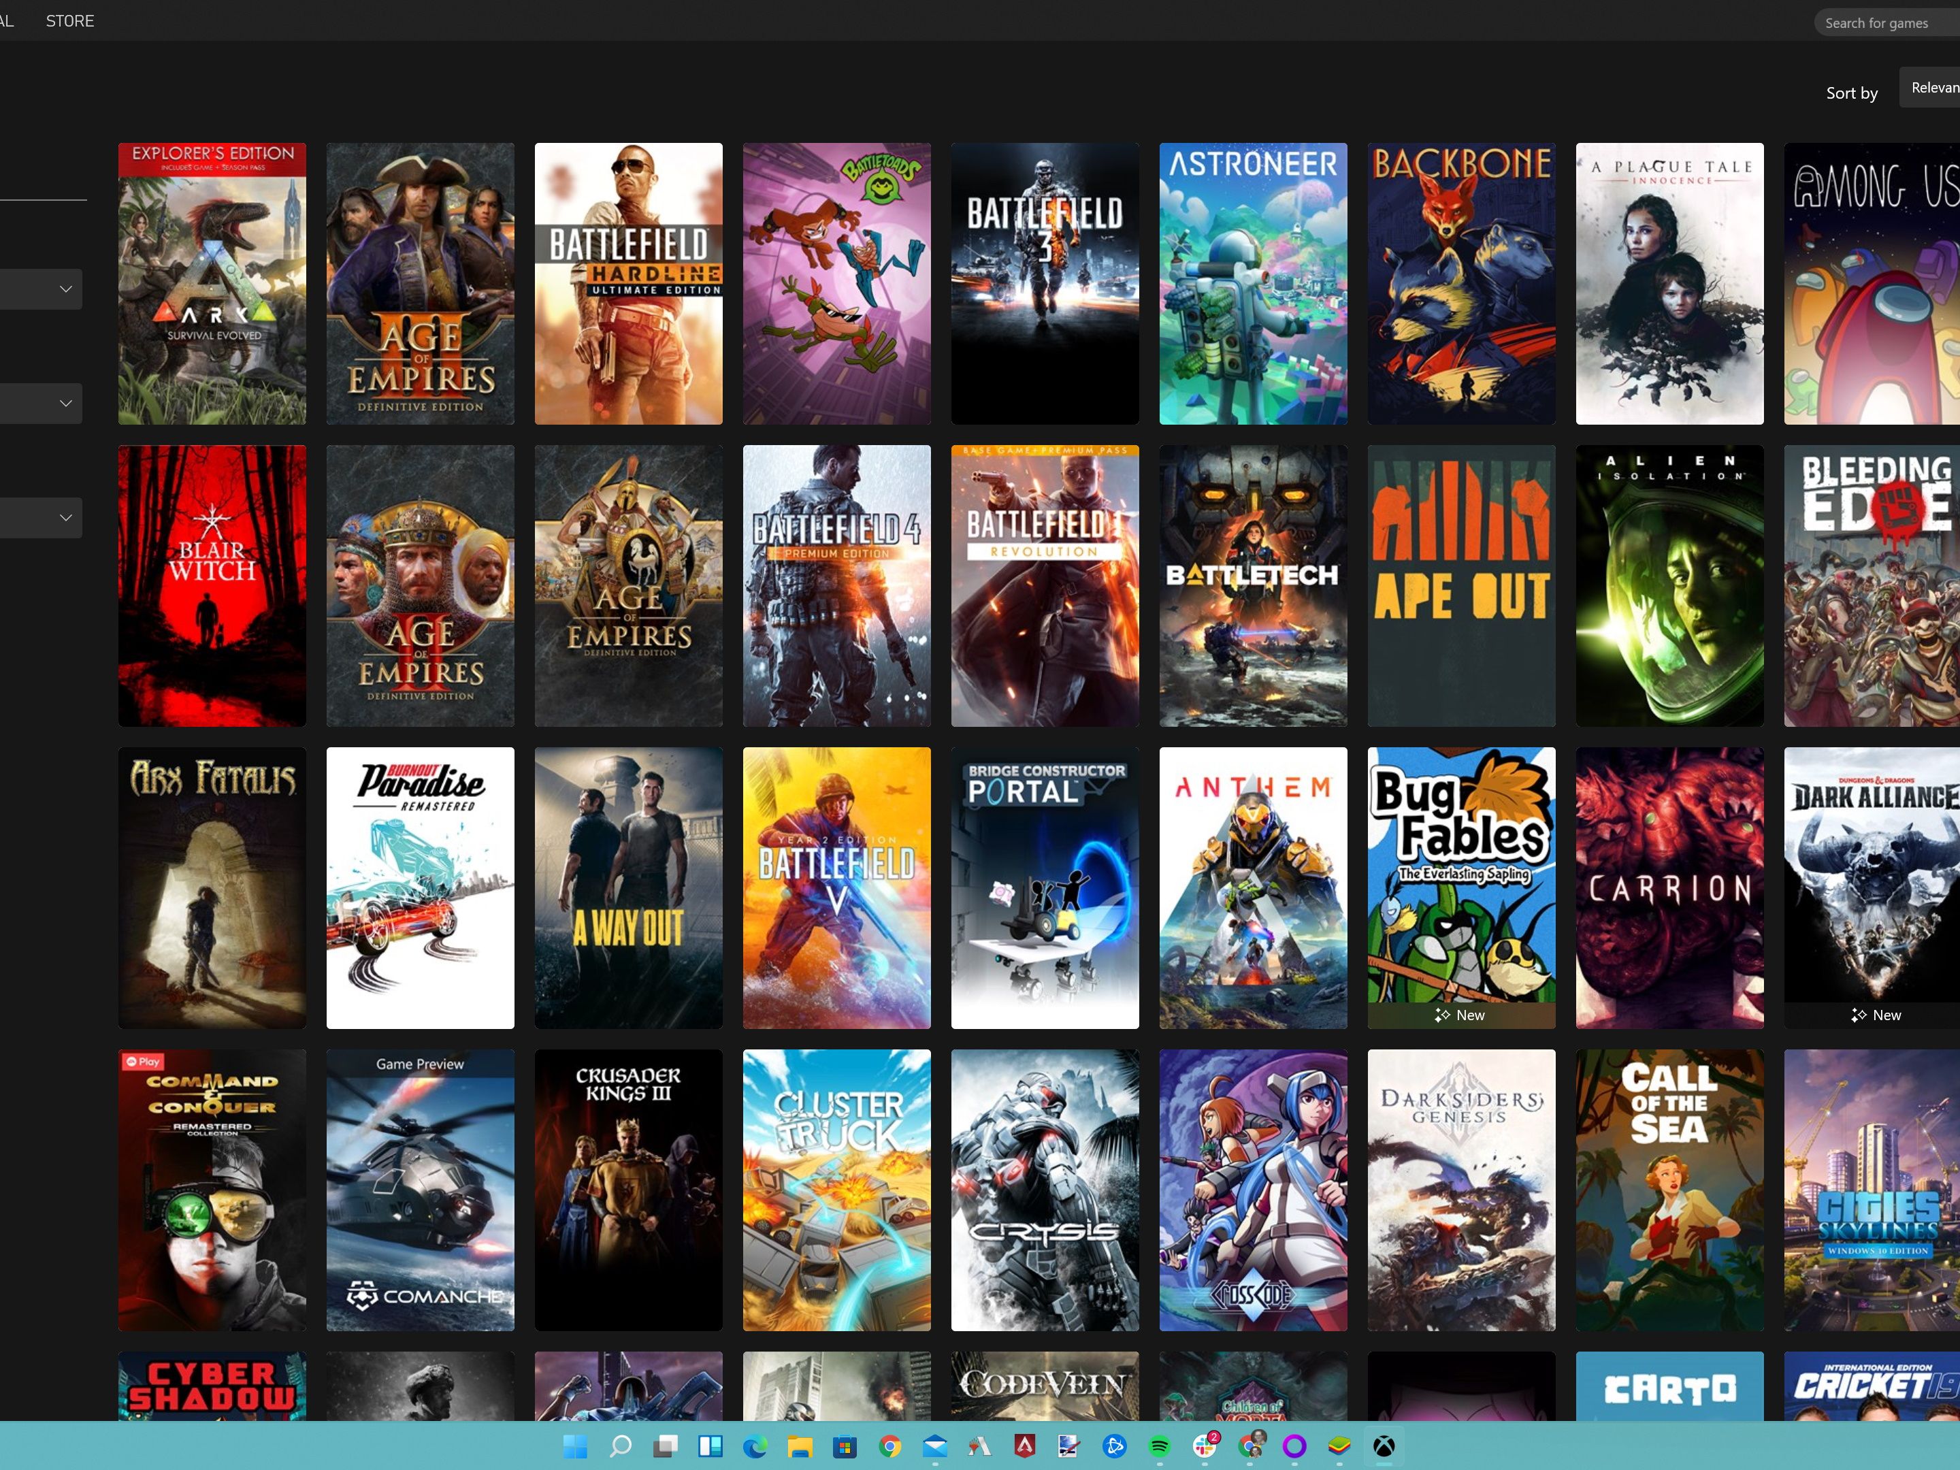This screenshot has height=1470, width=1960.
Task: Open Apex Legends taskbar icon
Action: pyautogui.click(x=1024, y=1447)
